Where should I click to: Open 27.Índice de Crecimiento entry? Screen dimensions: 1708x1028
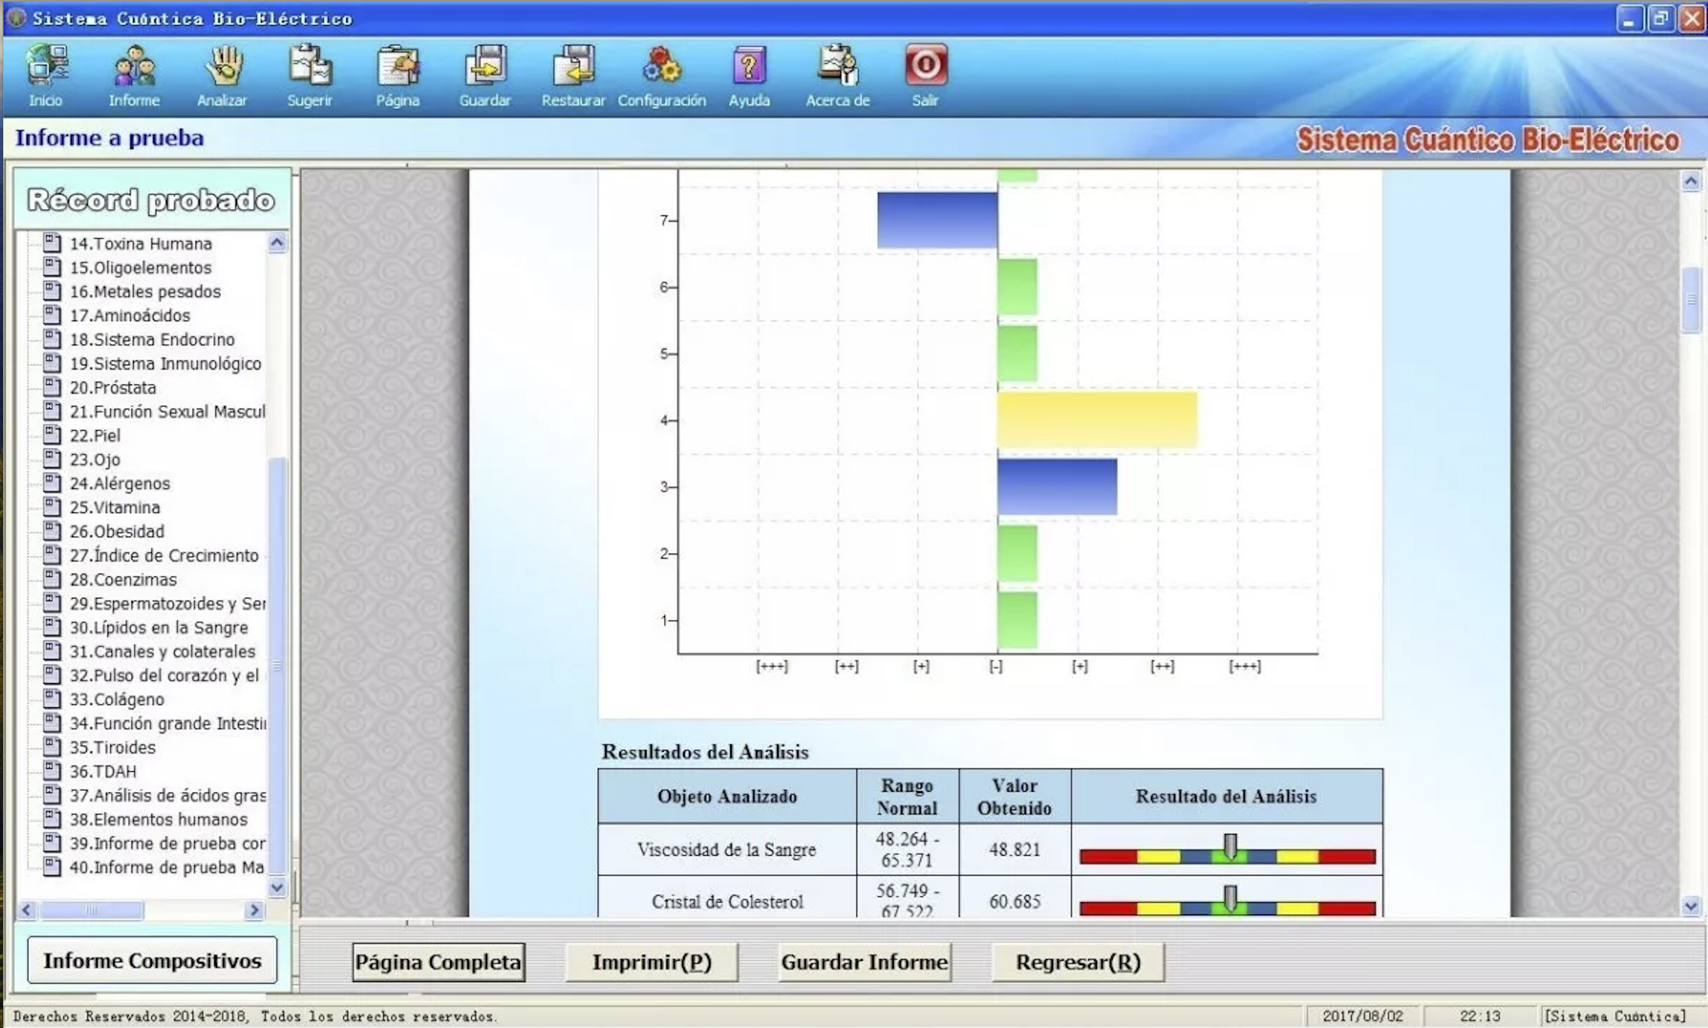point(164,555)
